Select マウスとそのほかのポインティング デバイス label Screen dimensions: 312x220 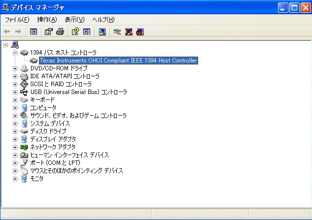click(x=76, y=171)
